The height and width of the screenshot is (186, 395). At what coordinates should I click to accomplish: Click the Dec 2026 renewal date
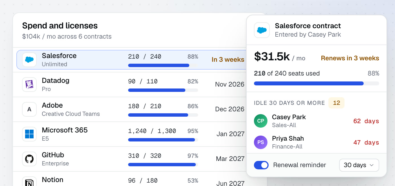[230, 109]
